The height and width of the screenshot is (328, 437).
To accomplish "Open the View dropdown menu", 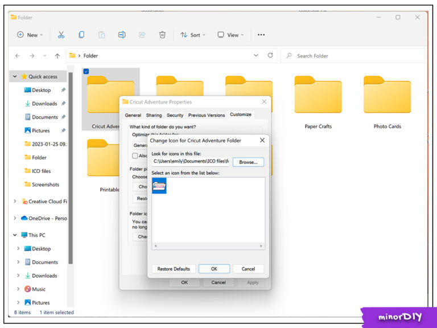I will [x=230, y=35].
